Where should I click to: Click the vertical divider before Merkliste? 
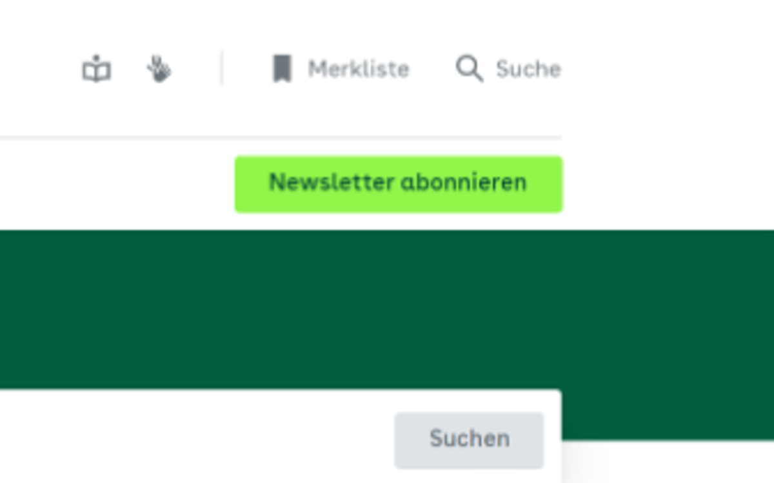(x=222, y=69)
